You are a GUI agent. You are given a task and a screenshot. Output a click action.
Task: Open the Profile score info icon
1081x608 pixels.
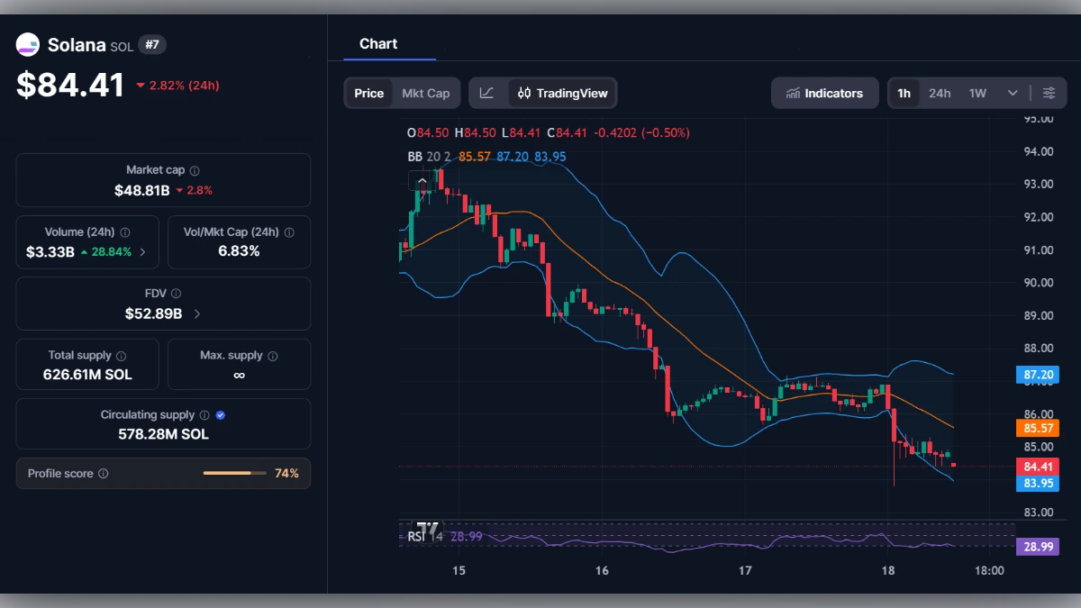click(x=104, y=474)
